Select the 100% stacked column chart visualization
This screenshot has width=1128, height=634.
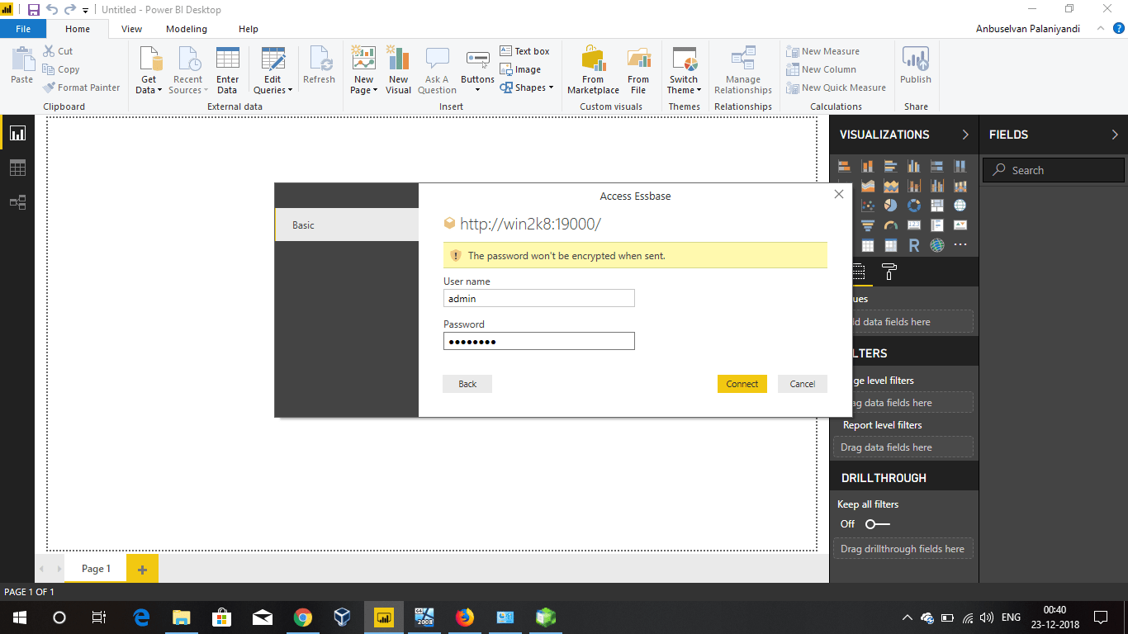coord(960,166)
